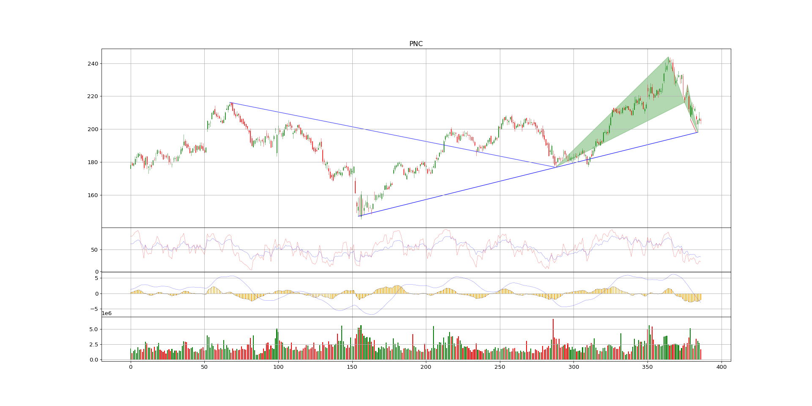The height and width of the screenshot is (406, 812).
Task: Click the start of the descending blue trendline
Action: [230, 102]
